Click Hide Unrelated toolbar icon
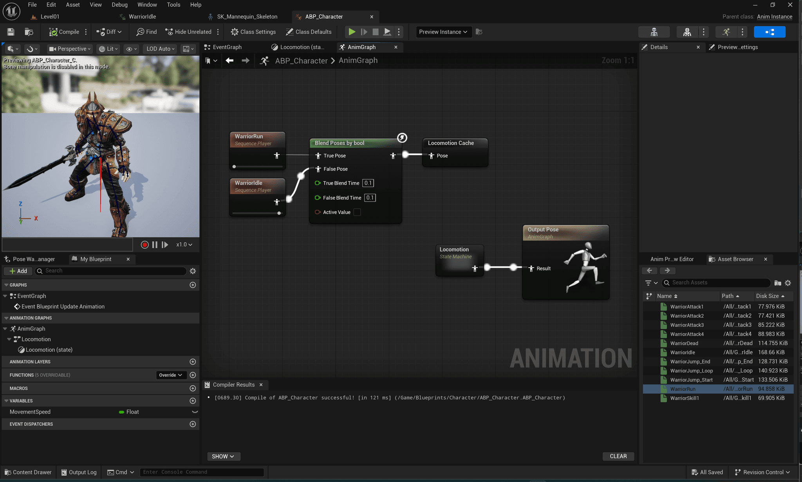Screen dimensions: 802x482 [x=169, y=32]
